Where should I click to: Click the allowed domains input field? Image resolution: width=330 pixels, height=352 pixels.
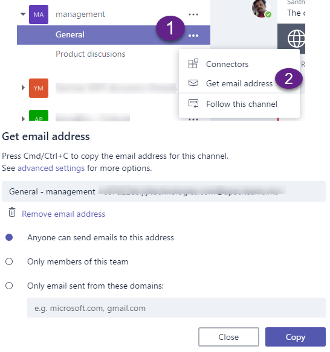click(x=176, y=308)
